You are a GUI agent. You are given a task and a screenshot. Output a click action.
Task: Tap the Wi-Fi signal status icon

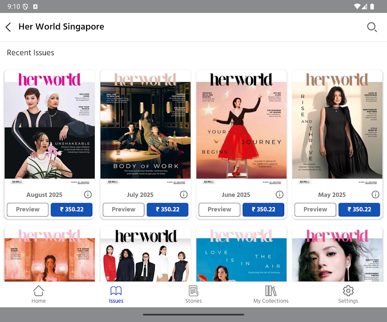point(357,7)
